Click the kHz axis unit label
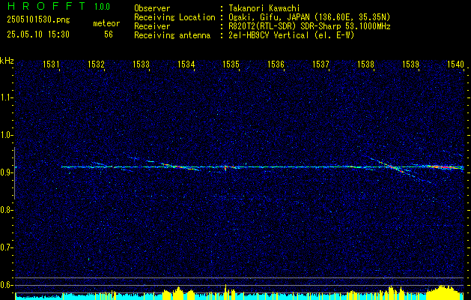The image size is (471, 300). 7,61
